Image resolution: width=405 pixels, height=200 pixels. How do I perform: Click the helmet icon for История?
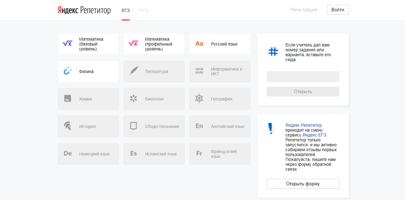click(67, 126)
